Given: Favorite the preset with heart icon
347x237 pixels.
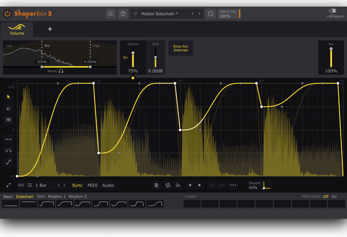Looking at the screenshot, I should (135, 14).
